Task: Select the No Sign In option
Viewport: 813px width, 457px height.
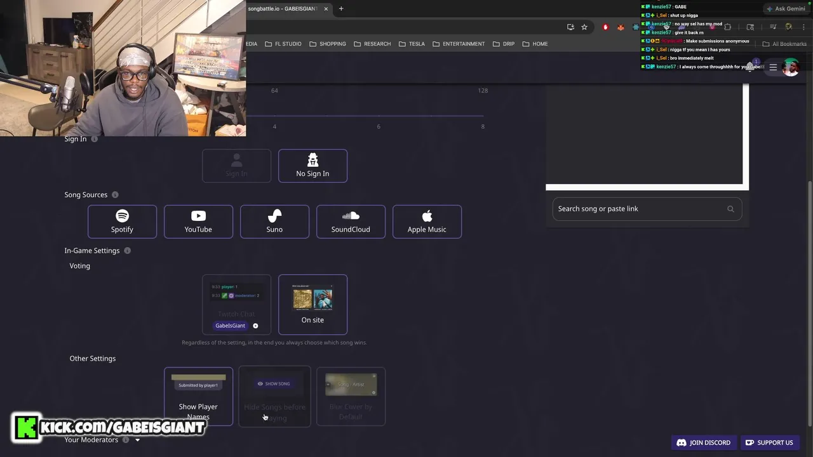Action: click(x=312, y=166)
